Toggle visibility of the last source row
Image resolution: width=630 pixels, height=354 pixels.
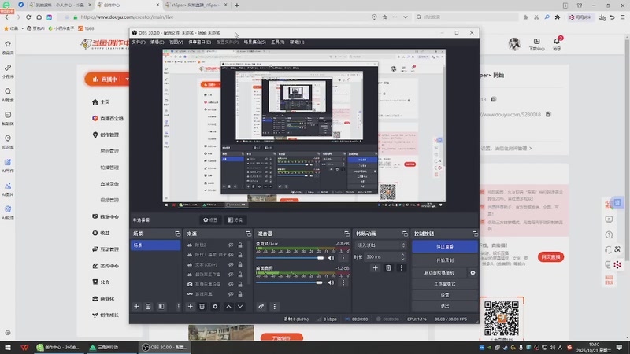coord(231,293)
